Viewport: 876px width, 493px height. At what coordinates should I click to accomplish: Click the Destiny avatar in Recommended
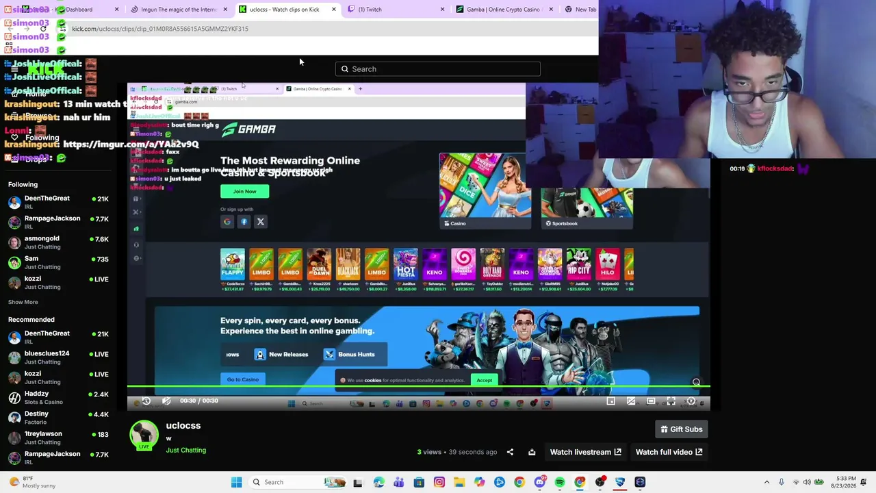coord(14,418)
